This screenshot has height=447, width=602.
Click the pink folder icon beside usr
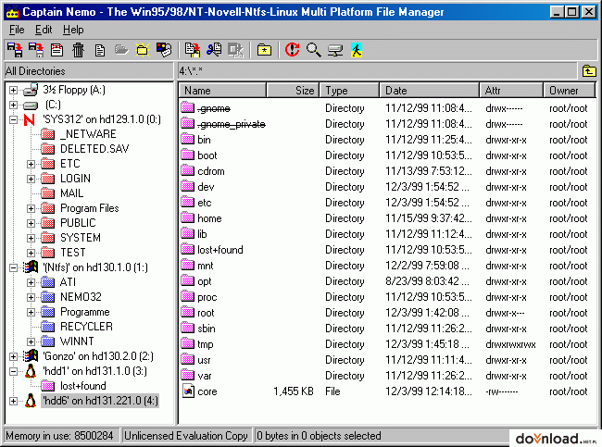point(188,359)
